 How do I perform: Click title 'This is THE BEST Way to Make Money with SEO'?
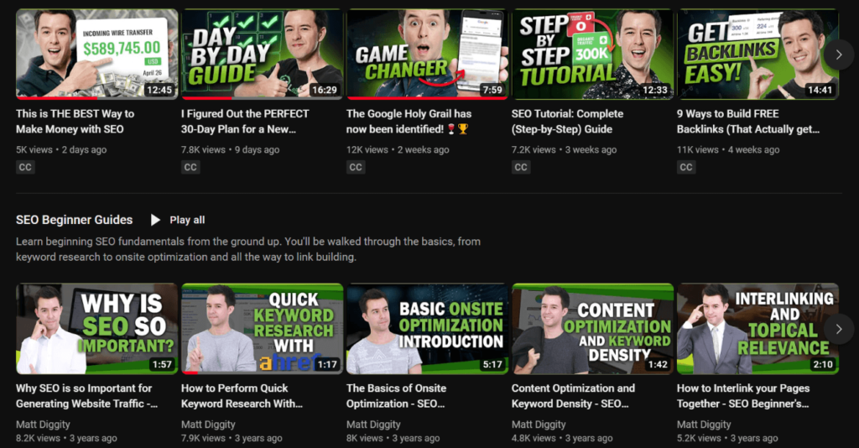(x=75, y=121)
